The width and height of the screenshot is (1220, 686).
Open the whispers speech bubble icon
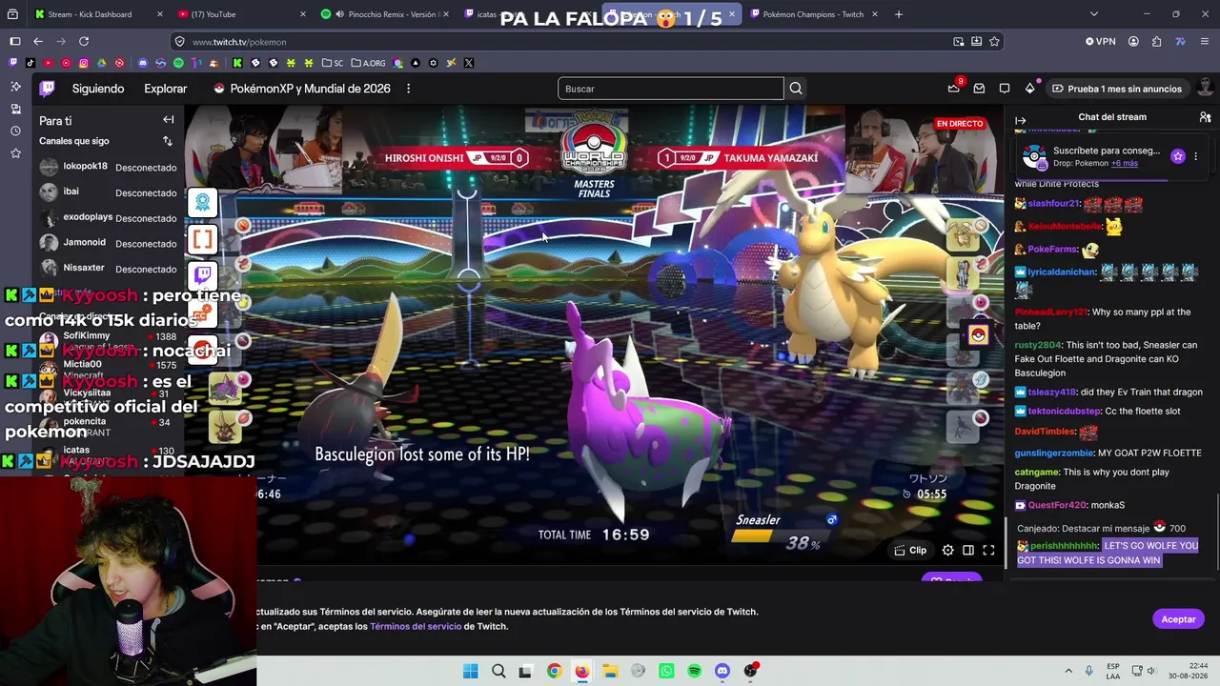pos(1005,89)
